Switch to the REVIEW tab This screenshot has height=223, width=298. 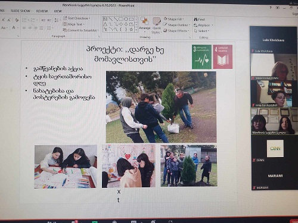[42, 11]
